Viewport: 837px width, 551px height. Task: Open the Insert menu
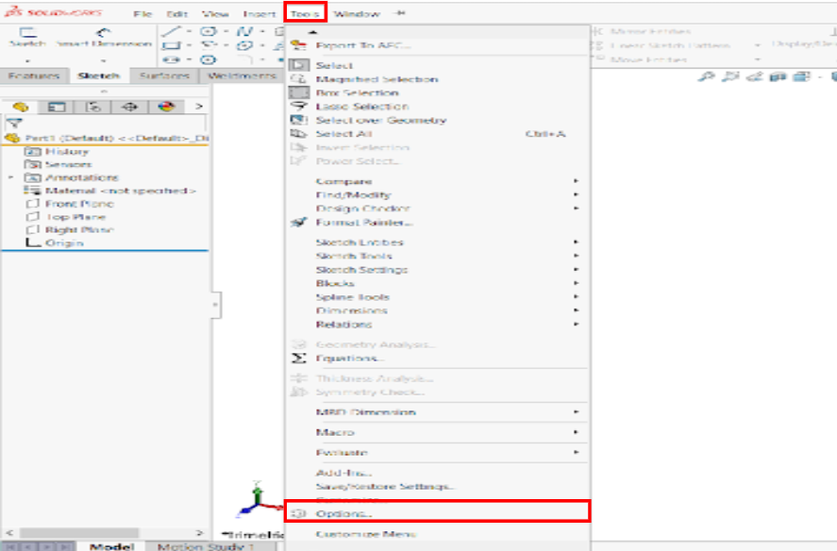pos(259,14)
